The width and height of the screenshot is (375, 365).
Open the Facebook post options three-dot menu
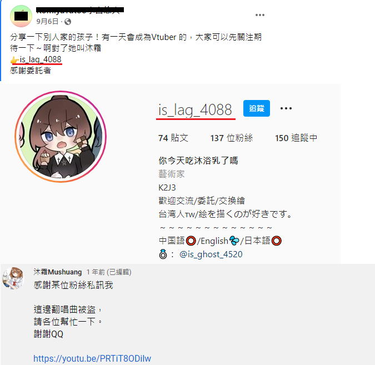click(x=260, y=15)
